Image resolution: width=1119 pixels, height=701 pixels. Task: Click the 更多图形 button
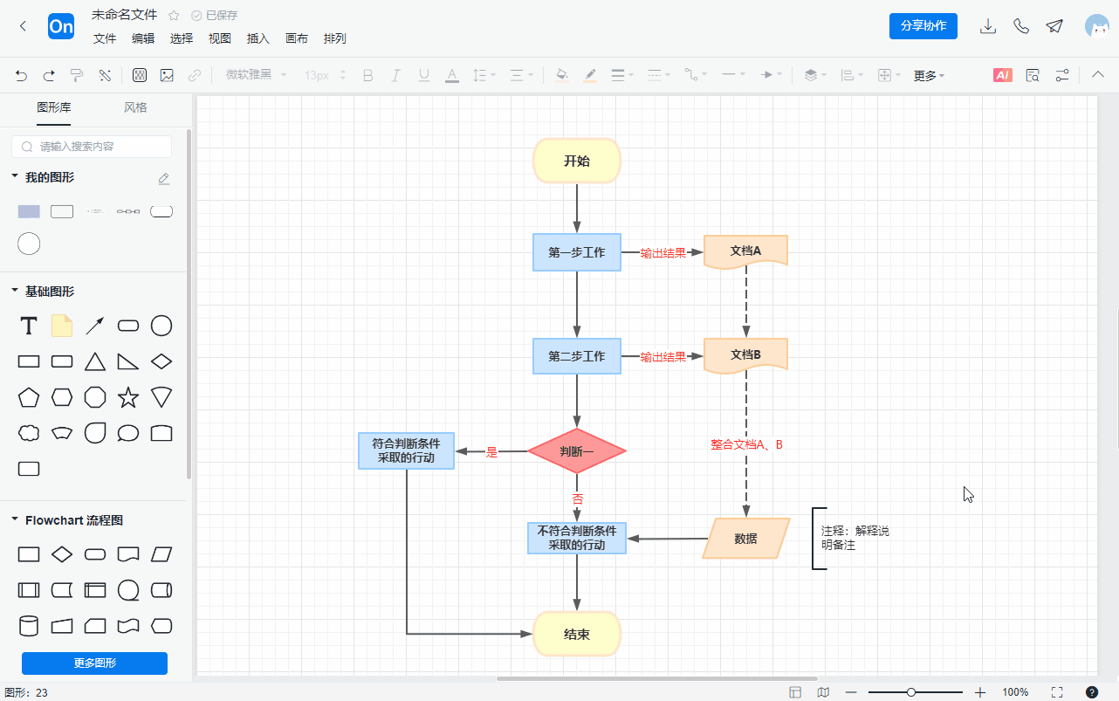[94, 663]
